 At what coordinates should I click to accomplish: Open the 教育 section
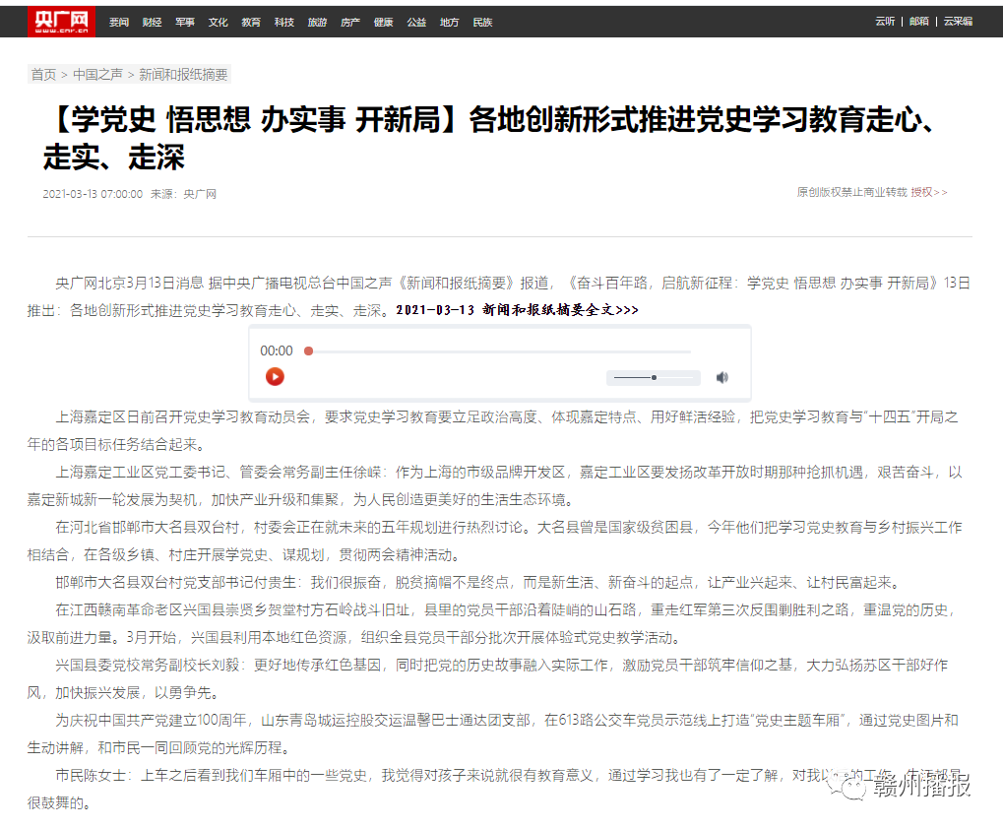250,22
